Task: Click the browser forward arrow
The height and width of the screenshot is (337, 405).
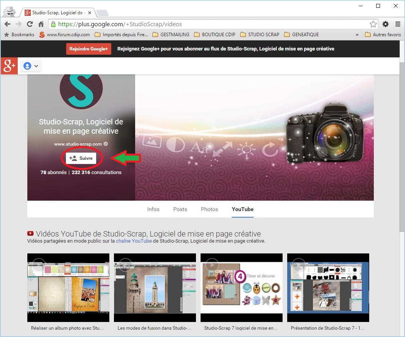Action: coord(18,24)
